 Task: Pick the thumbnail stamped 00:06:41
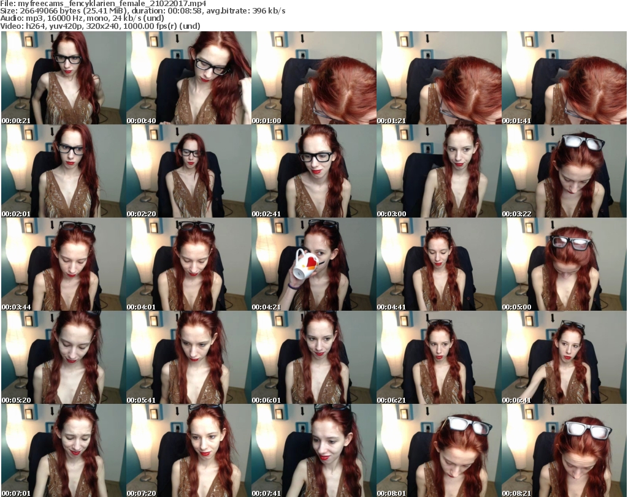tap(564, 358)
